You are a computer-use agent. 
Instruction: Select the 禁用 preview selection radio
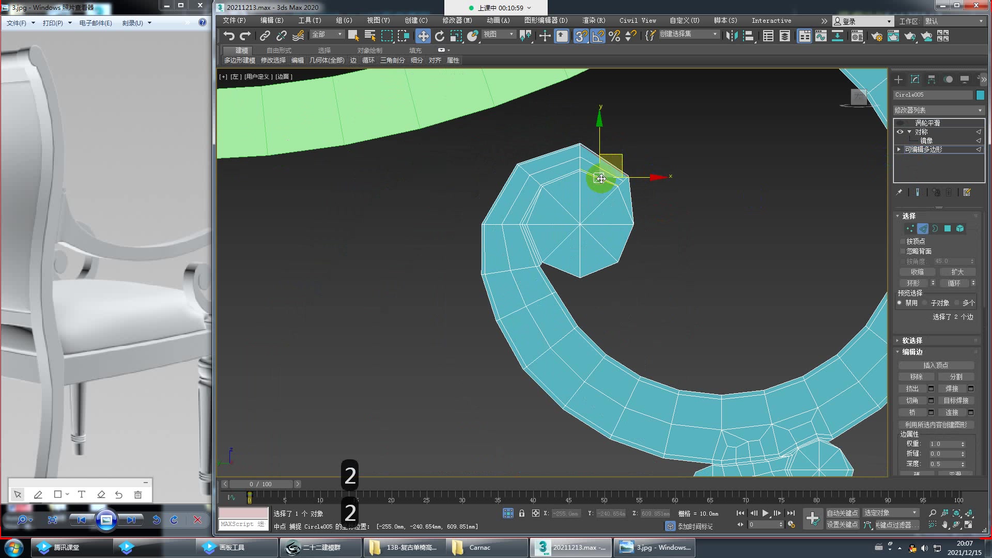(900, 303)
